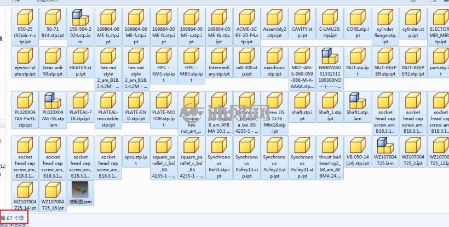This screenshot has width=449, height=227.
Task: Select the 169864-00 ME-b.stp.ipt file
Action: 108,27
